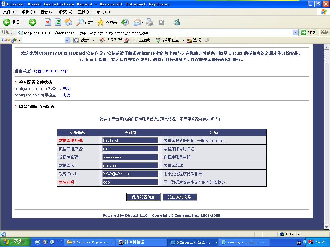330x247 pixels.
Task: Open the 收藏(A) menu
Action: (x=65, y=12)
